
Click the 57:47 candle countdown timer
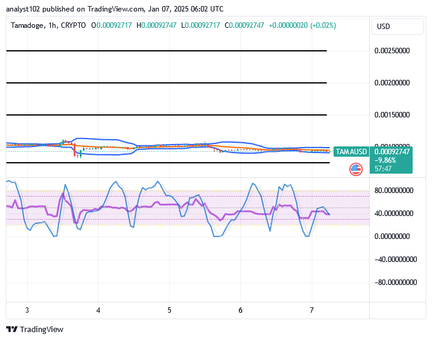coord(383,169)
